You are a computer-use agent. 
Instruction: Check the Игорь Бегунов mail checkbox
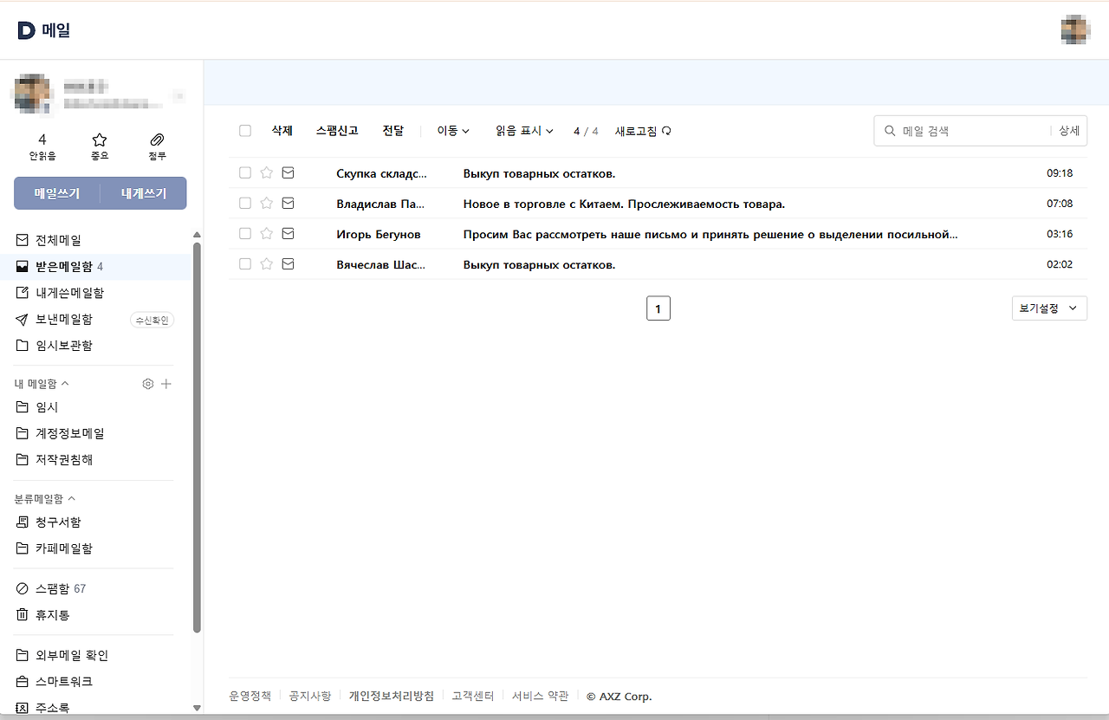pyautogui.click(x=245, y=234)
